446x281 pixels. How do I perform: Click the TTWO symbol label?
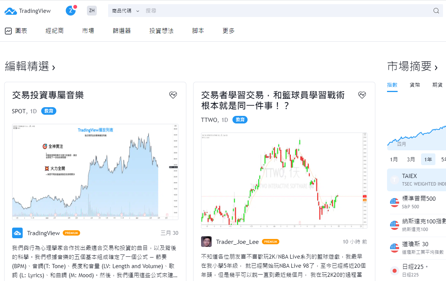pyautogui.click(x=209, y=120)
